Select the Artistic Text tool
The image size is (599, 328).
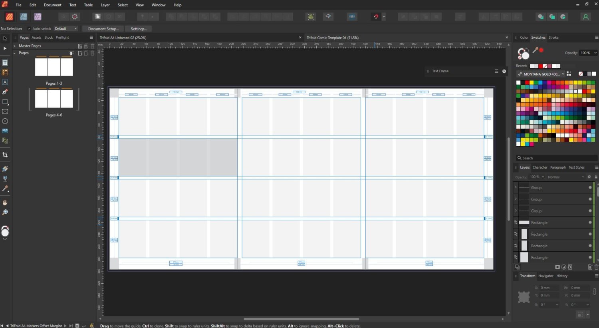pyautogui.click(x=5, y=82)
